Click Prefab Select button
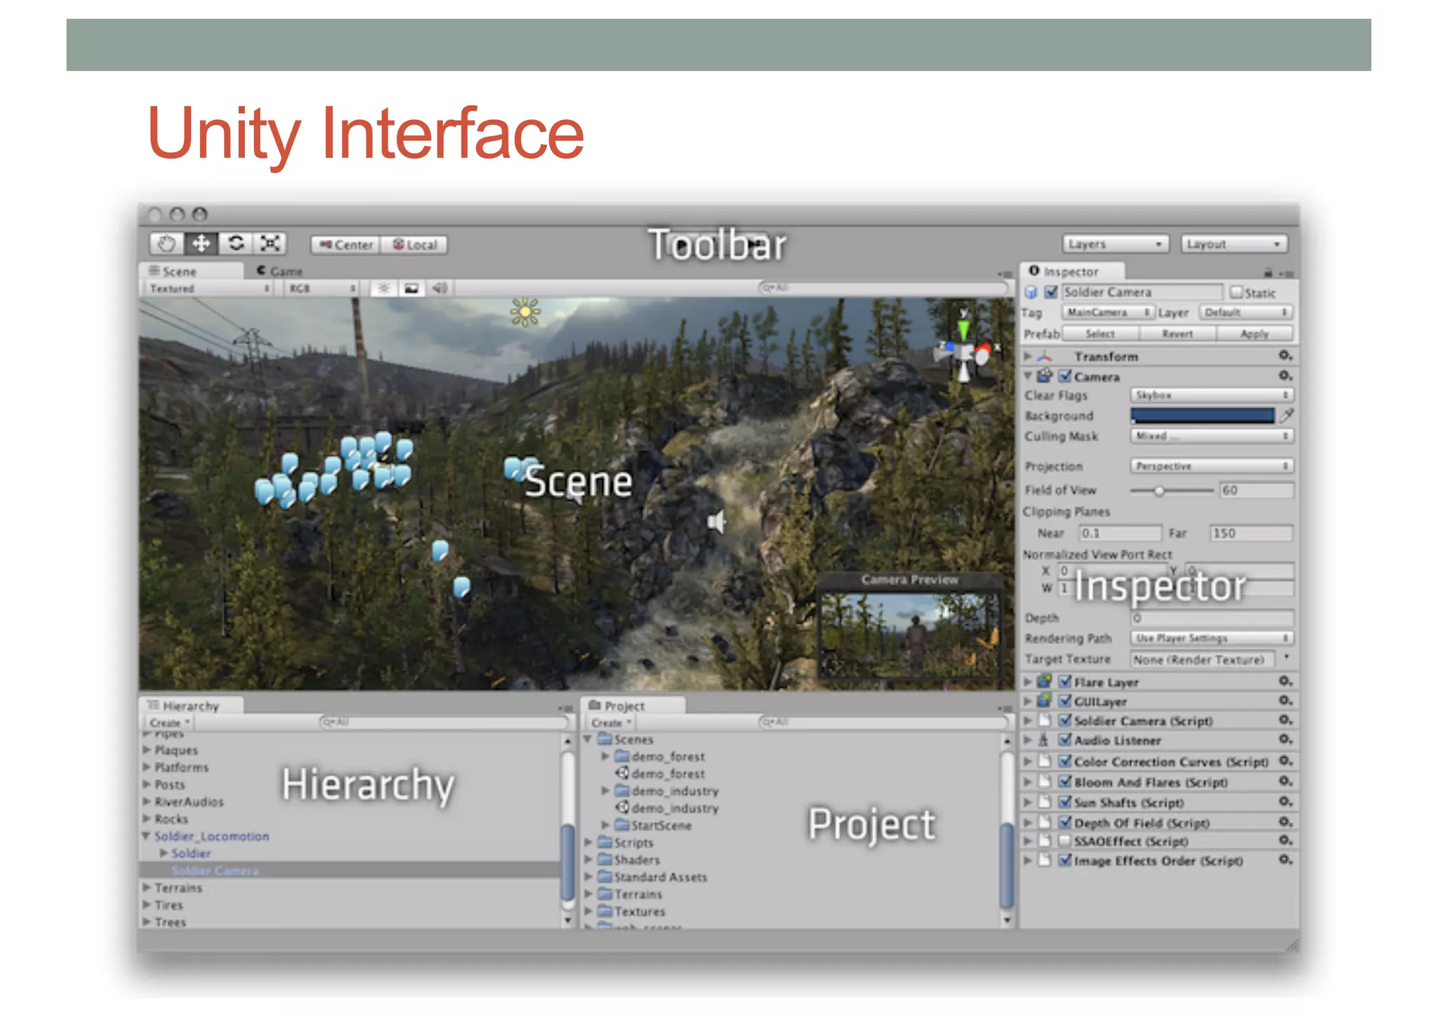Viewport: 1438px width, 1016px height. pyautogui.click(x=1100, y=334)
